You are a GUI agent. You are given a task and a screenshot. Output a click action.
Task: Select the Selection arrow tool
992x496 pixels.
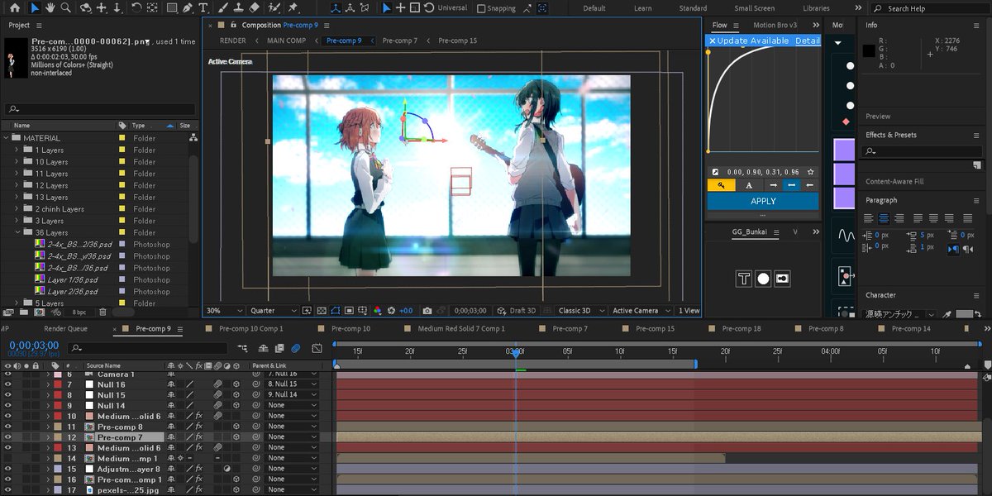(35, 8)
